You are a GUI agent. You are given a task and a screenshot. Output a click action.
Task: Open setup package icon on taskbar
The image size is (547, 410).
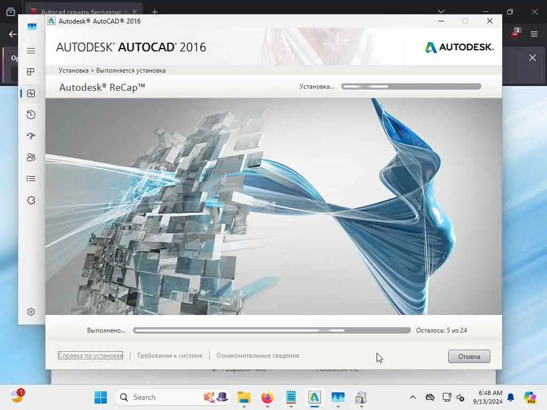(362, 397)
